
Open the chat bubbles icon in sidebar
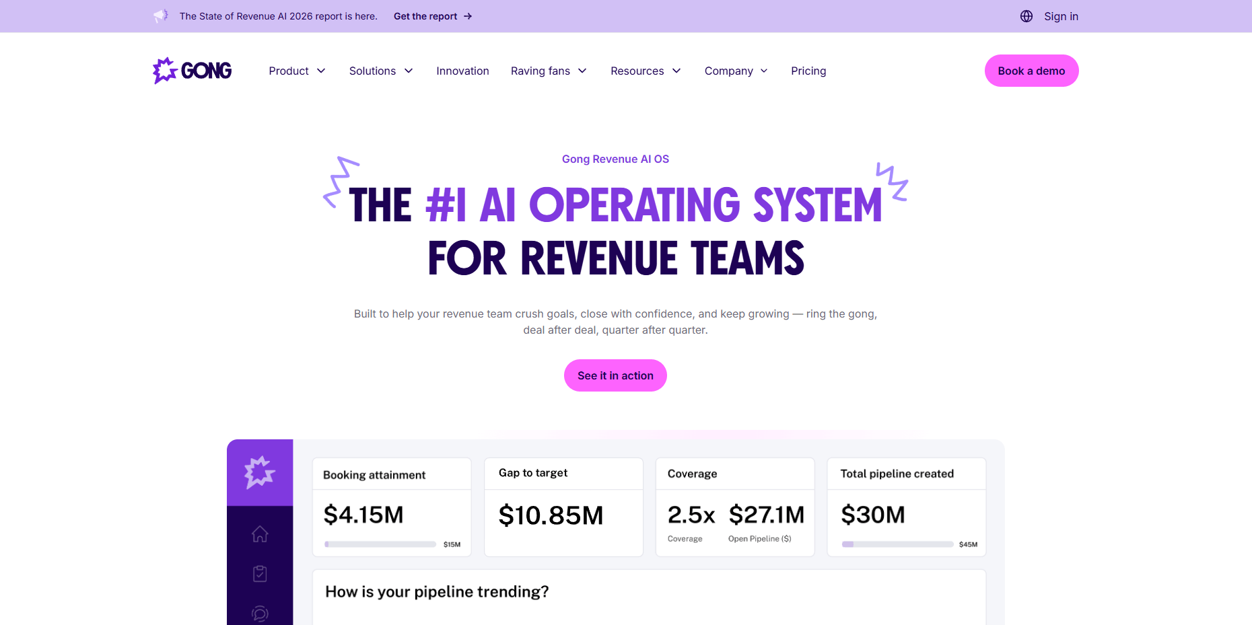pyautogui.click(x=260, y=614)
